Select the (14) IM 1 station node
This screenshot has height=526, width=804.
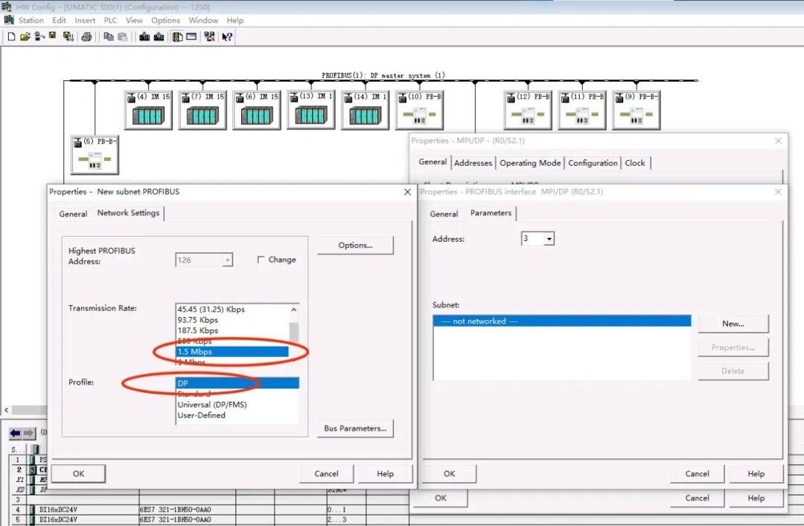click(366, 109)
